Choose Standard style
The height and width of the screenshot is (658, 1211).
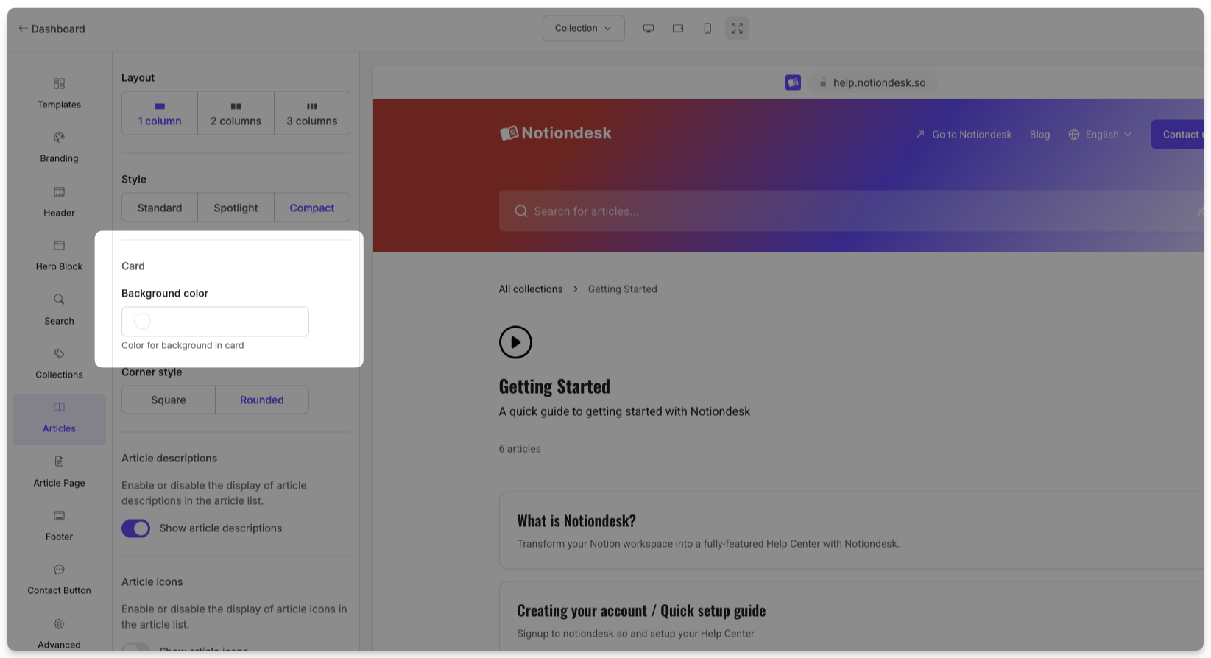[160, 208]
